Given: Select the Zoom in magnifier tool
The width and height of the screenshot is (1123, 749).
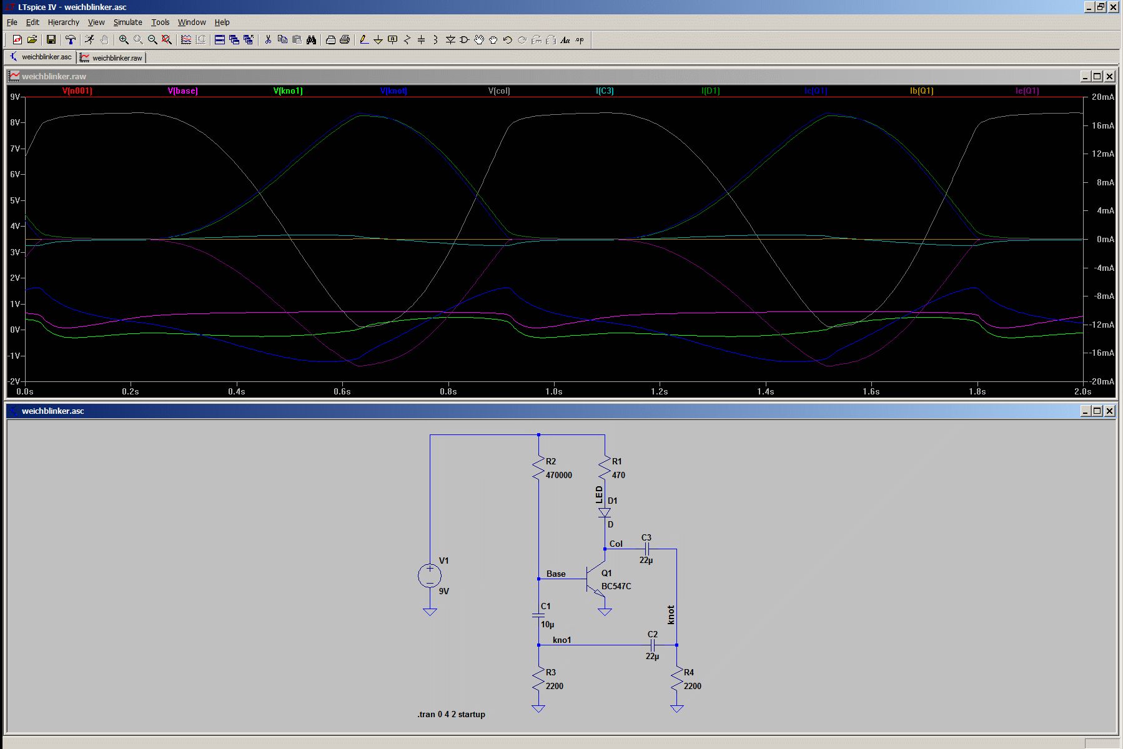Looking at the screenshot, I should pos(124,40).
